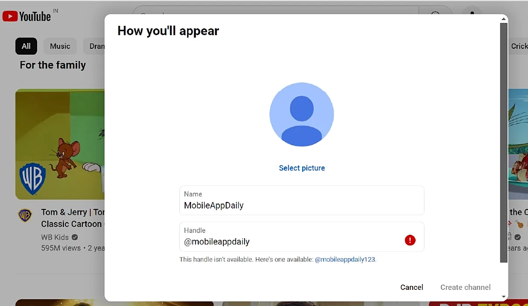The width and height of the screenshot is (528, 306).
Task: Click the Handle input field
Action: pyautogui.click(x=302, y=236)
